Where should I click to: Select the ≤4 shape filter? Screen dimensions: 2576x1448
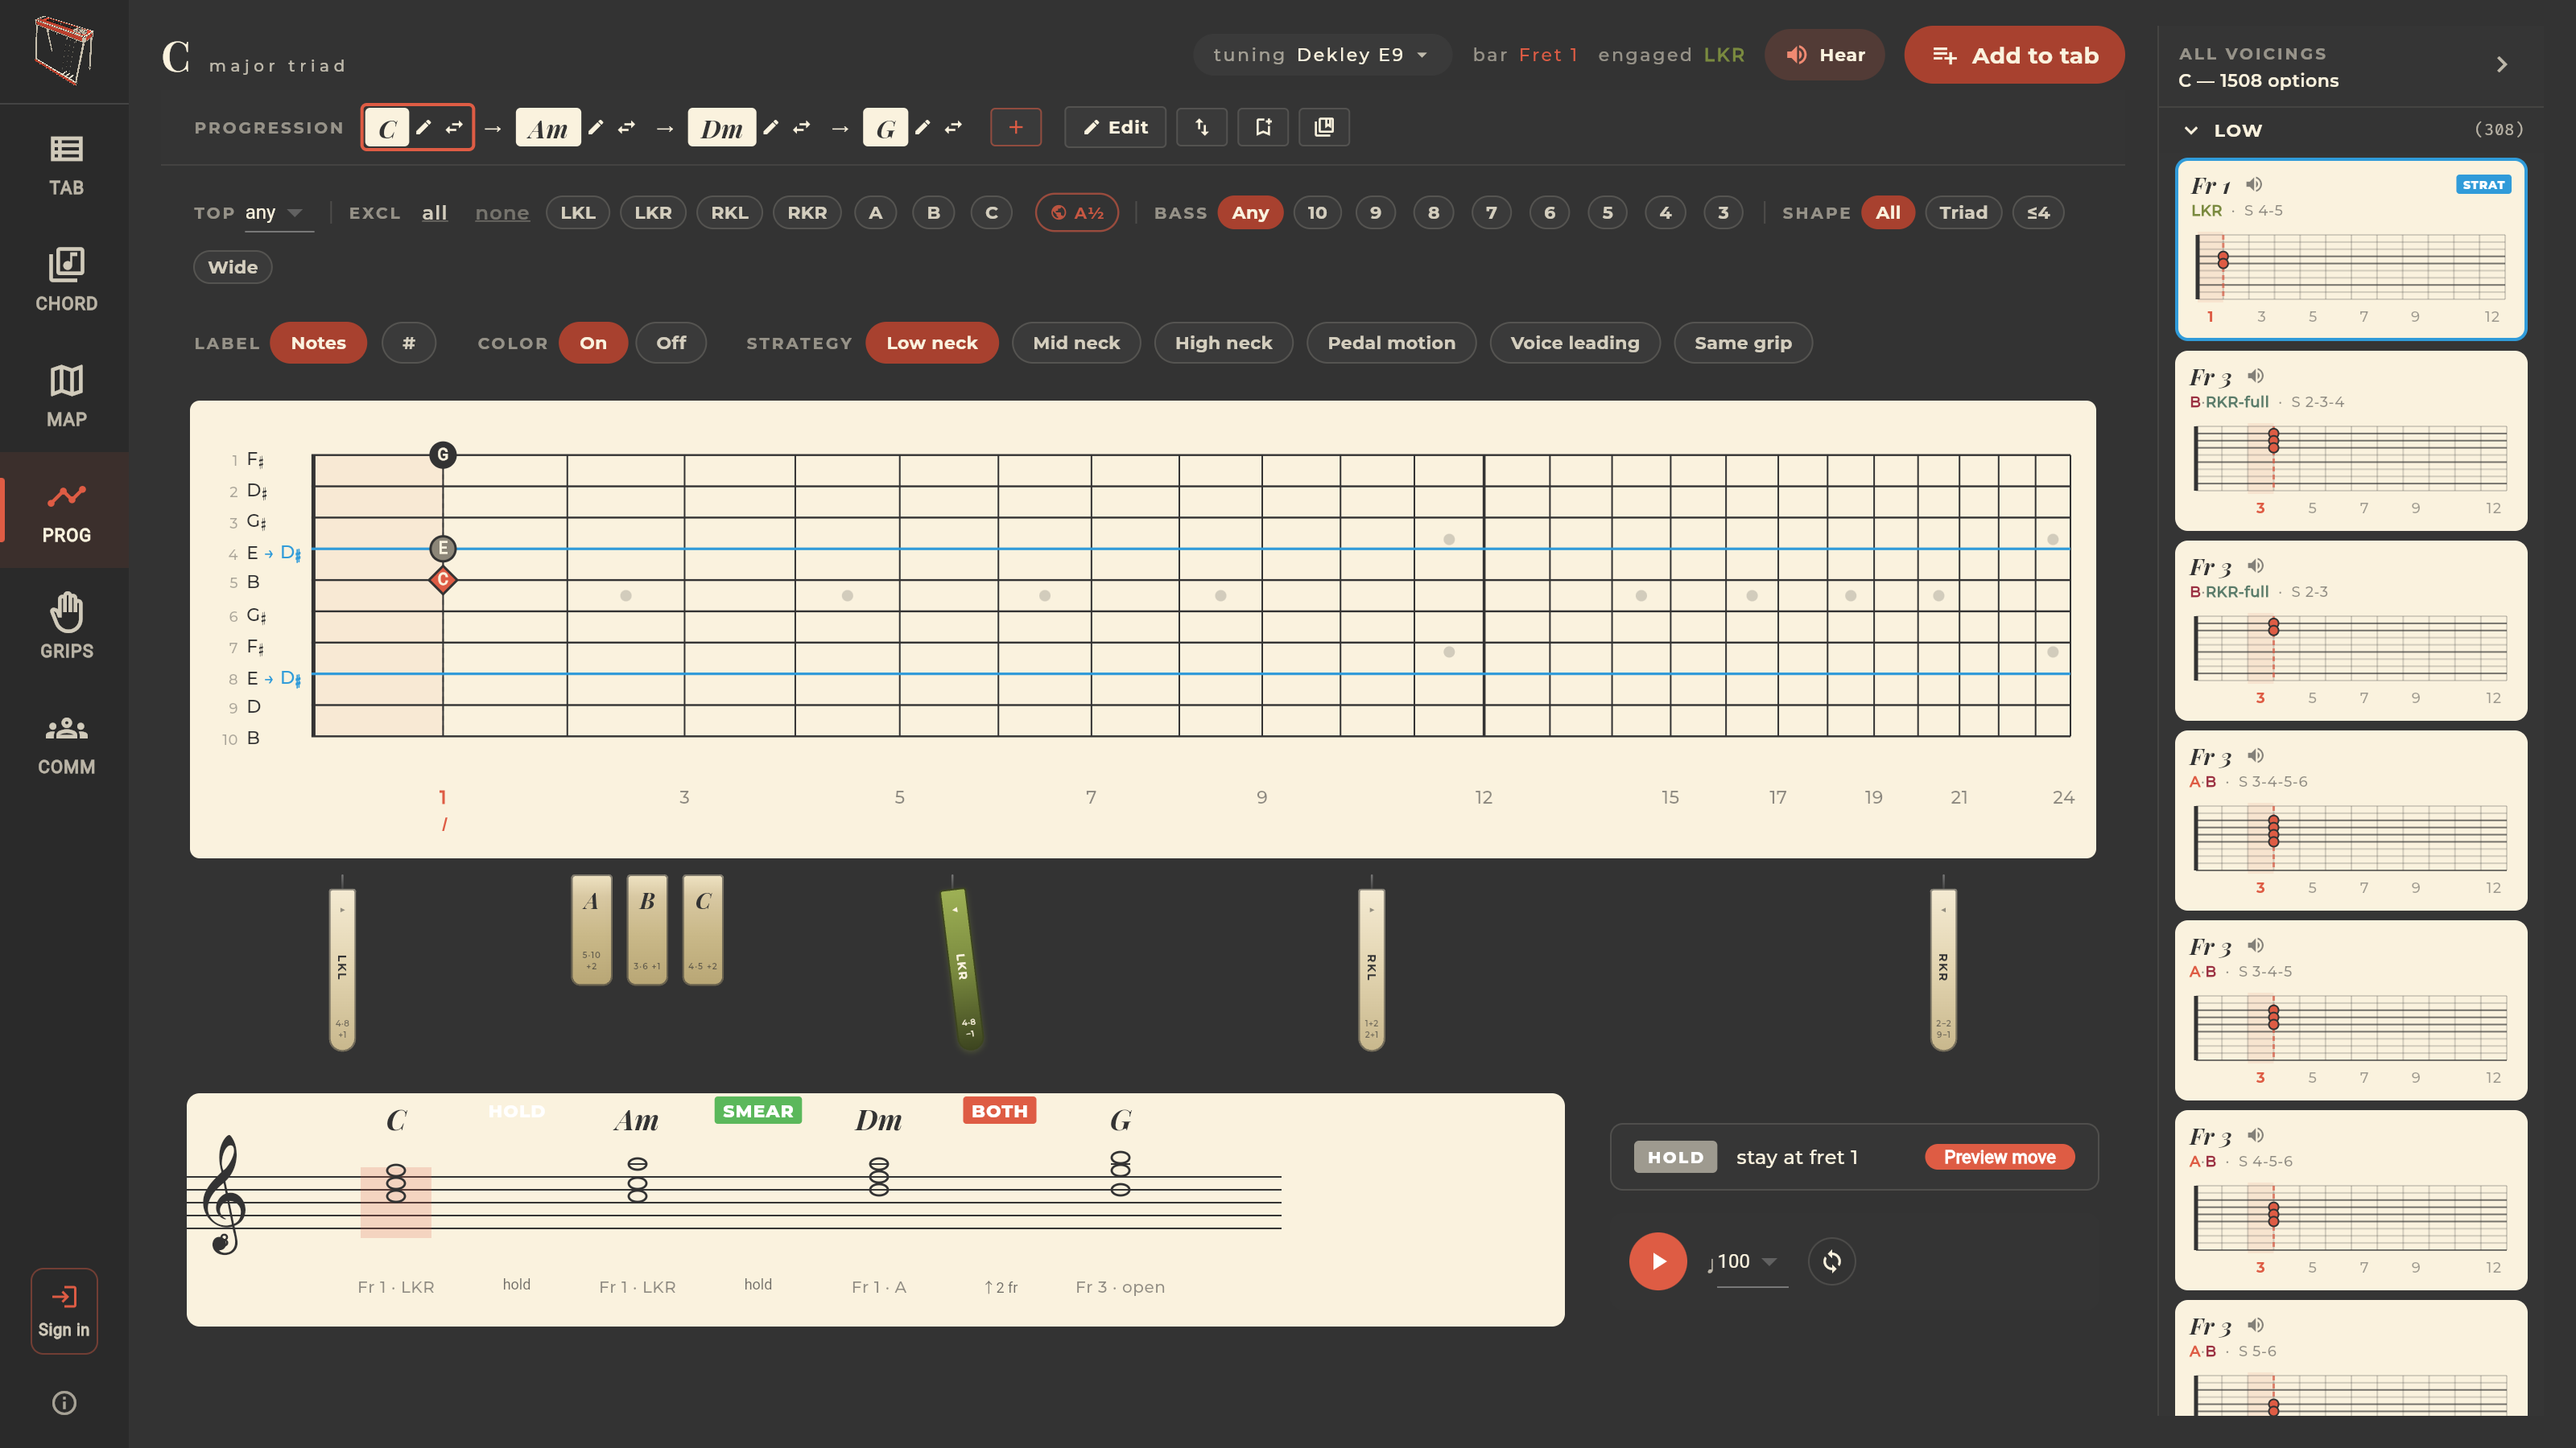2038,213
